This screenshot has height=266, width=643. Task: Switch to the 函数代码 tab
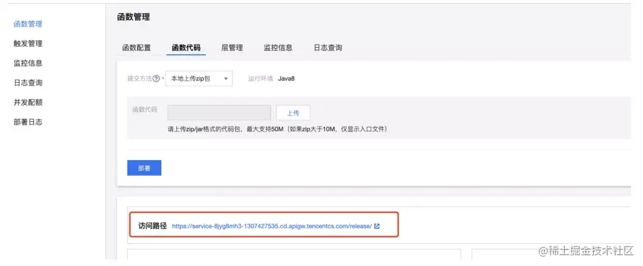[x=186, y=48]
